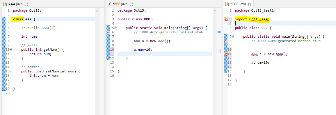Collapse setNum method at line 15 in AAA.java
The width and height of the screenshot is (336, 115).
coord(11,71)
